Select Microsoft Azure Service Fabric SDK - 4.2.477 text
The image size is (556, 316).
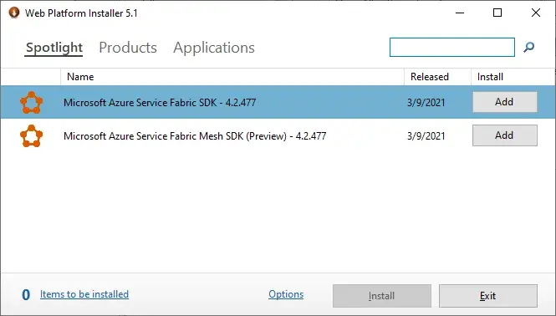[160, 103]
